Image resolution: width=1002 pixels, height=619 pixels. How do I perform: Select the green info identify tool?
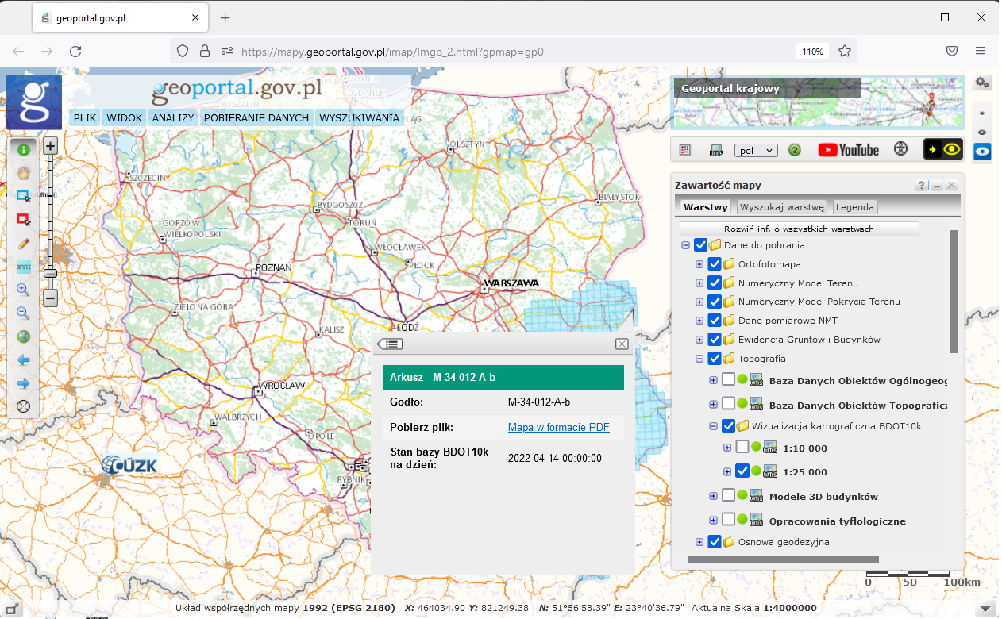point(24,149)
